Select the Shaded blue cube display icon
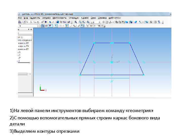 click(x=127, y=22)
